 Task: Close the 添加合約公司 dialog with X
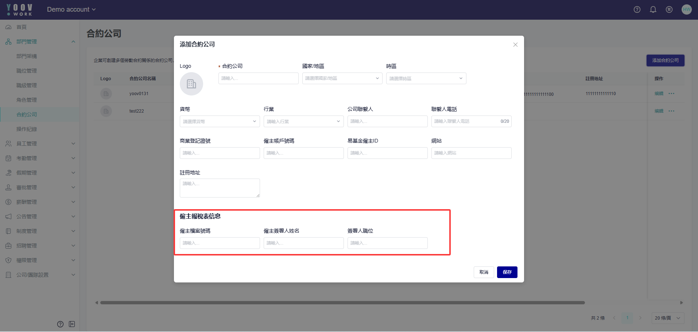click(515, 45)
